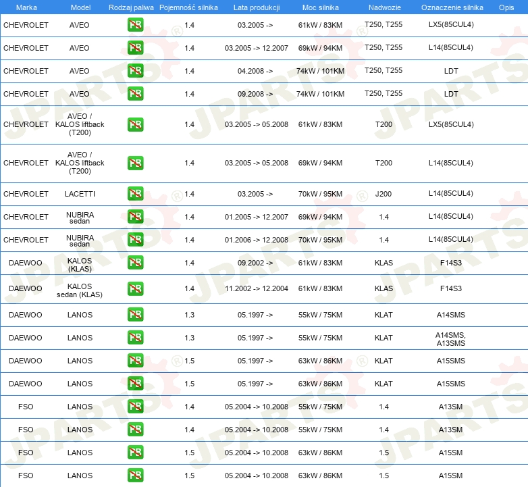Select F14S3 engine code in KALOS sedan row
528x487 pixels.
point(451,288)
